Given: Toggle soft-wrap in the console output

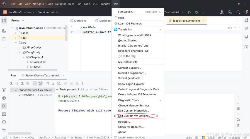Looking at the screenshot, I should click(x=238, y=108).
